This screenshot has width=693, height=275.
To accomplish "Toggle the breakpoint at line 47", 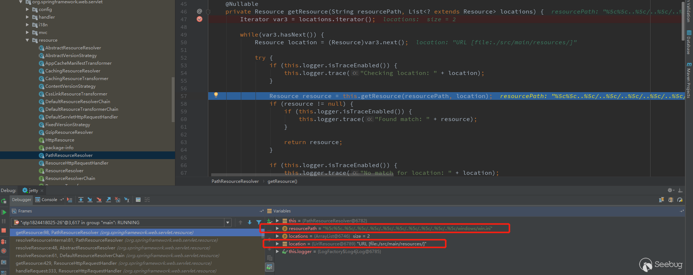I will 200,19.
